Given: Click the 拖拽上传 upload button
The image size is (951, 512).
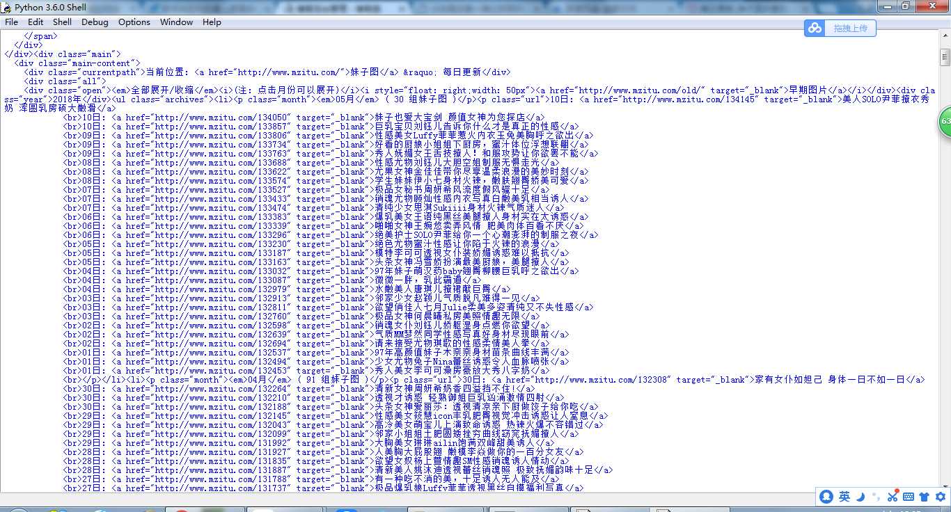Looking at the screenshot, I should click(x=850, y=29).
